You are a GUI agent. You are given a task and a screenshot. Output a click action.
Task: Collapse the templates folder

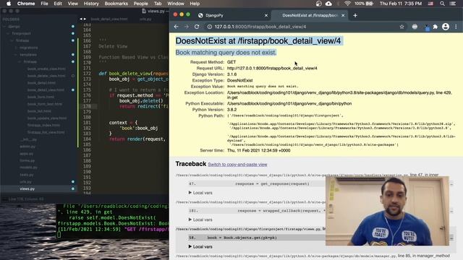(x=16, y=55)
